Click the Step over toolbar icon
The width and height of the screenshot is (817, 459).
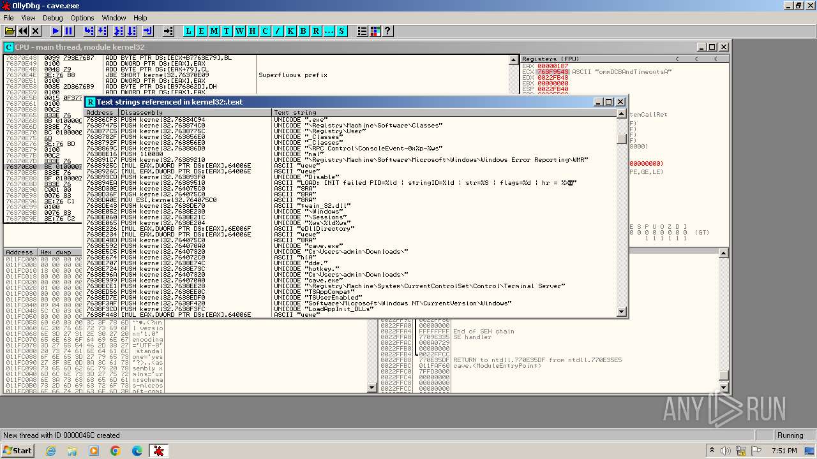tap(102, 31)
